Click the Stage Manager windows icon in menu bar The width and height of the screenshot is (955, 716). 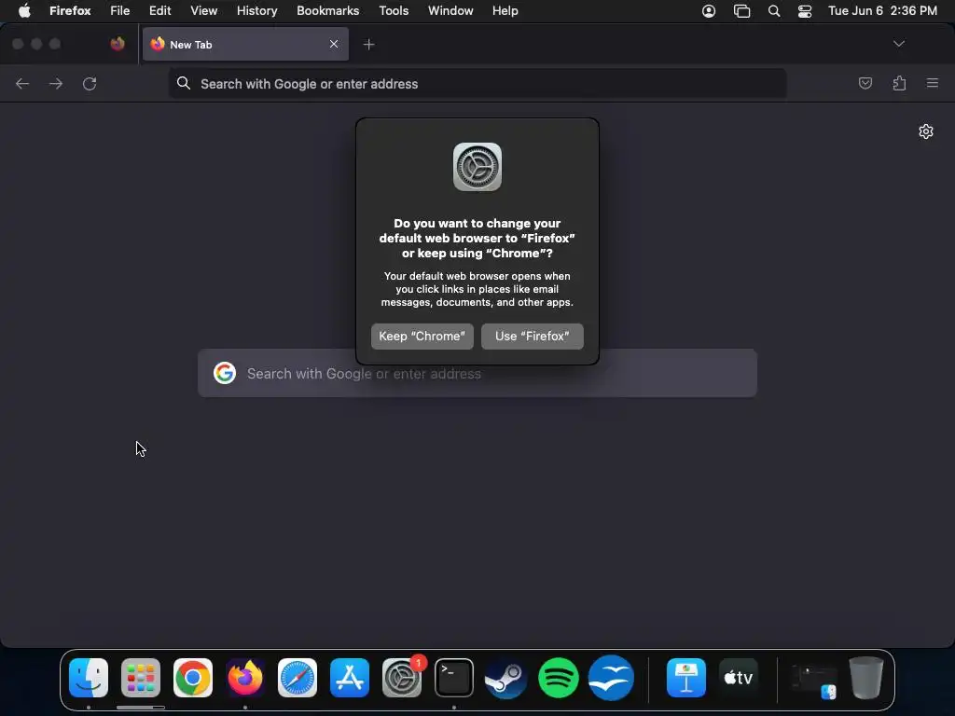point(741,11)
